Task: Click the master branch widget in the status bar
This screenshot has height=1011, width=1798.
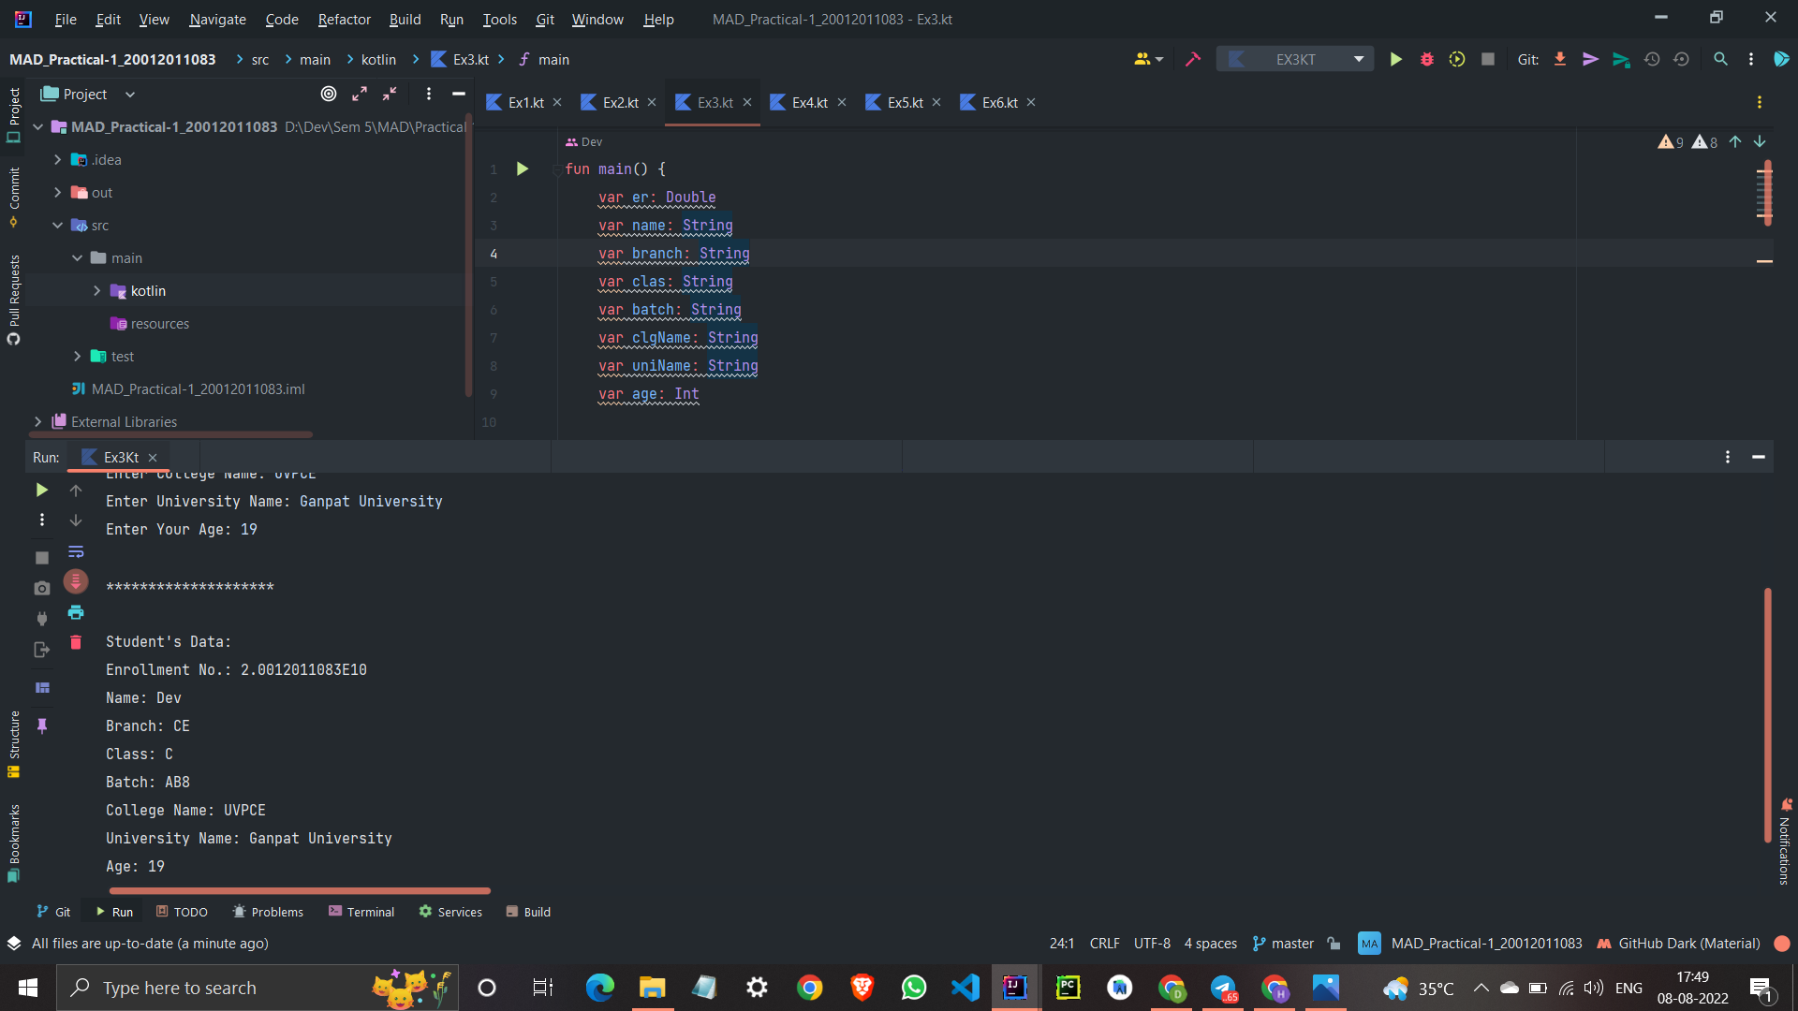Action: (x=1283, y=943)
